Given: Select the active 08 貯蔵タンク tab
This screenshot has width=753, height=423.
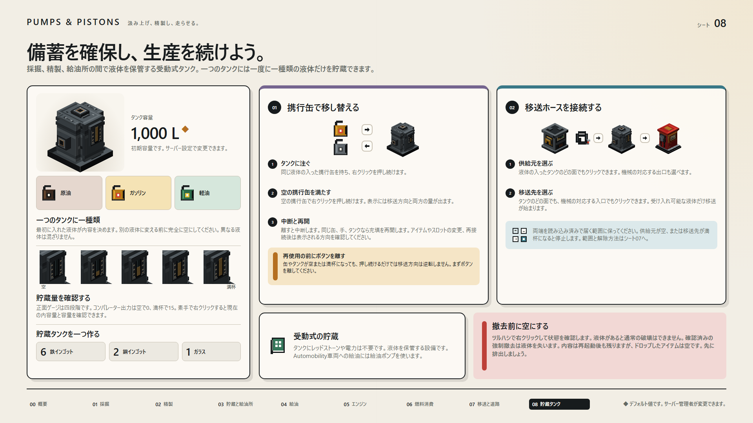Looking at the screenshot, I should [559, 404].
